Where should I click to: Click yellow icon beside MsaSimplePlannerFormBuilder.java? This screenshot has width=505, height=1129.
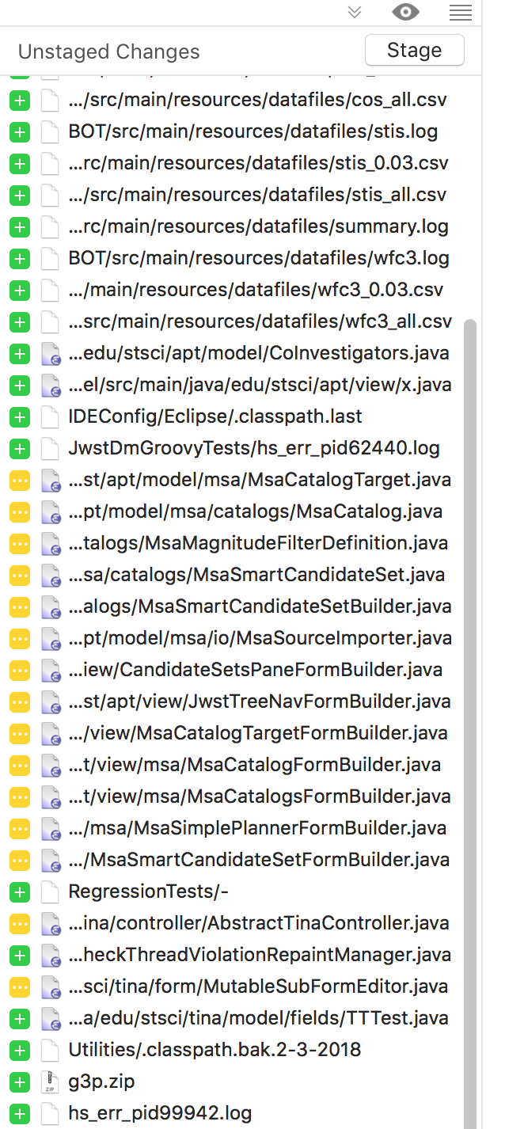coord(20,829)
